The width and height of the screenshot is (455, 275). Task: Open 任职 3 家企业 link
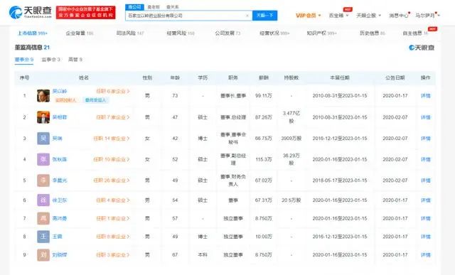pyautogui.click(x=113, y=255)
